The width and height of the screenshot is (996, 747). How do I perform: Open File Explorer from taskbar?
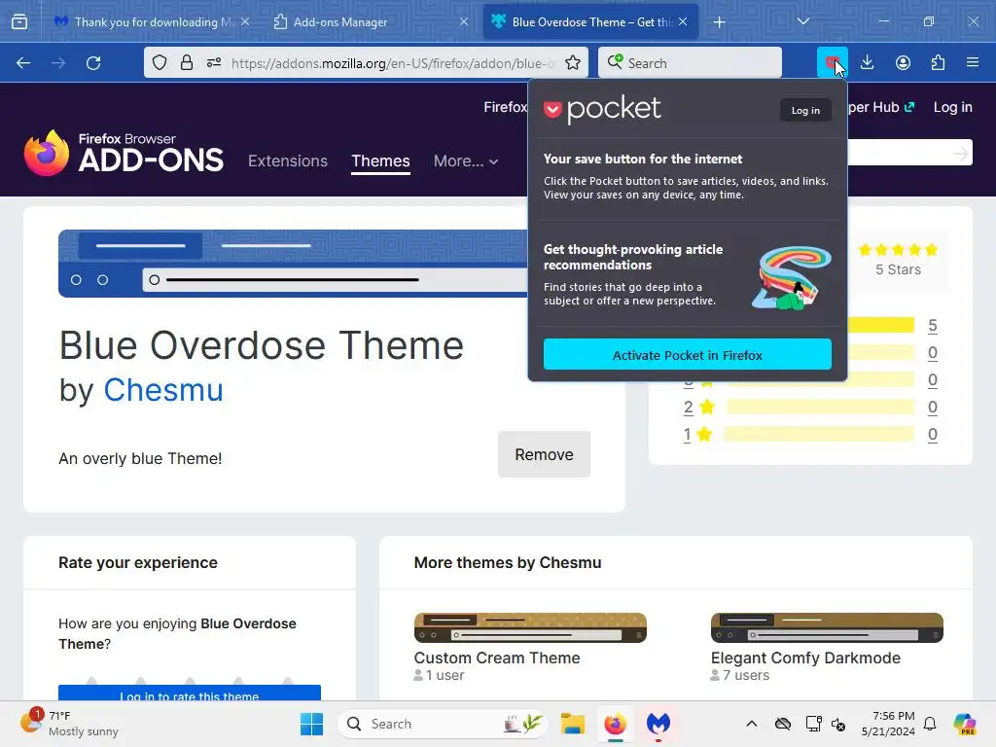point(572,724)
